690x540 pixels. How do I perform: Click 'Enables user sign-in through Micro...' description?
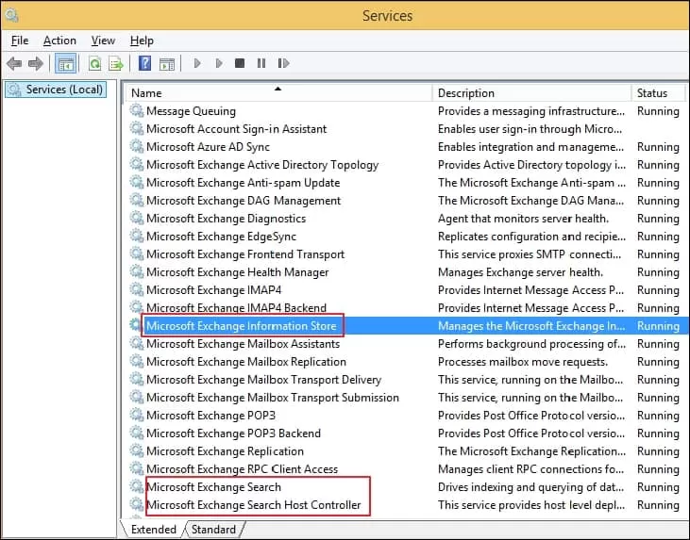point(530,129)
